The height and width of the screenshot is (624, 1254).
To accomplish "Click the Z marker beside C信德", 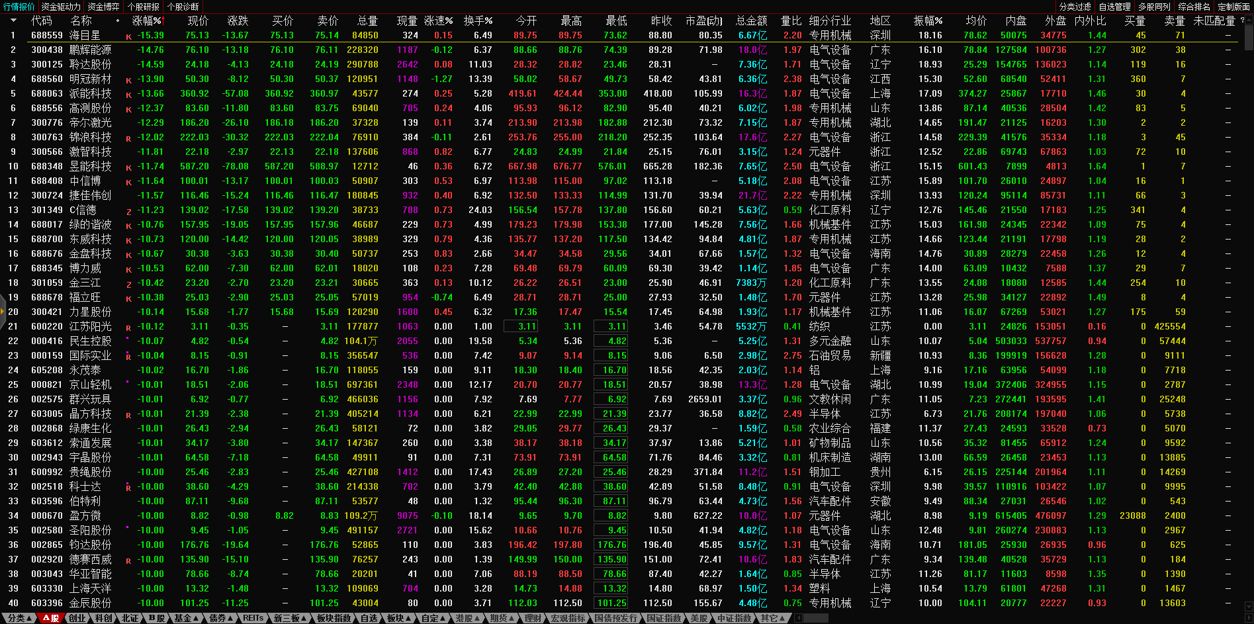I will (129, 212).
